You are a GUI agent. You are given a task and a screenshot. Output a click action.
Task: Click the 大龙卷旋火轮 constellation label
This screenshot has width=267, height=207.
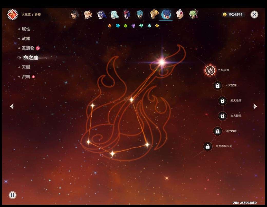click(x=224, y=146)
